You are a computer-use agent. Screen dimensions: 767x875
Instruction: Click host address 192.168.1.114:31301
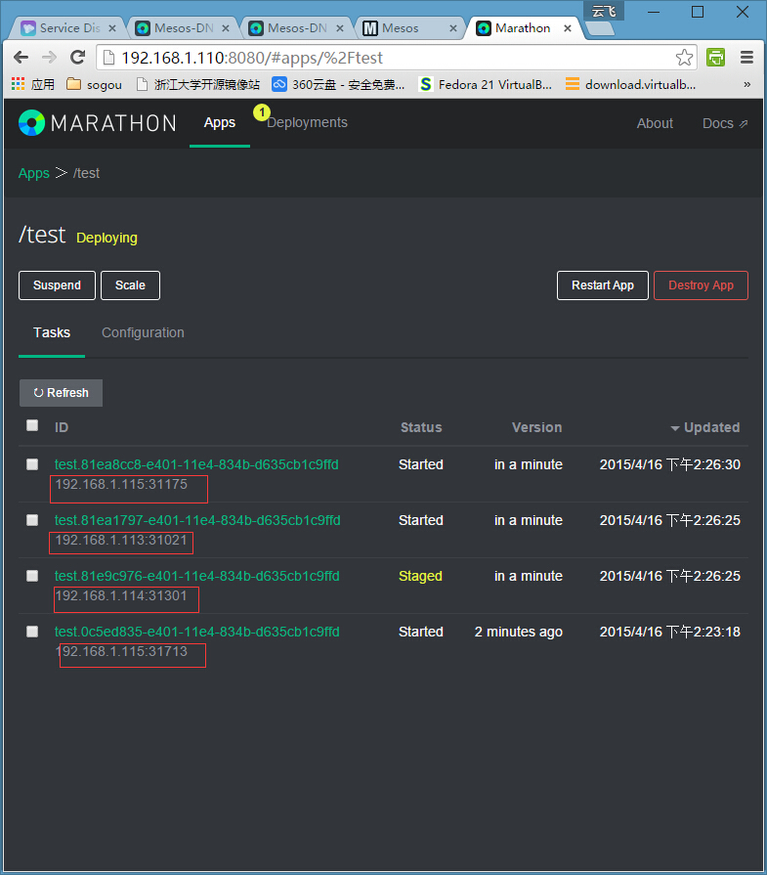click(x=121, y=596)
